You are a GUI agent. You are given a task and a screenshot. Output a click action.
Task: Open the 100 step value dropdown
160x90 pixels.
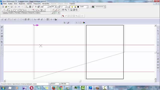coord(55,7)
